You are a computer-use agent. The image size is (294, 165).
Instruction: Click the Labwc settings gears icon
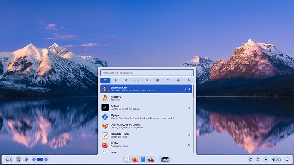[105, 126]
